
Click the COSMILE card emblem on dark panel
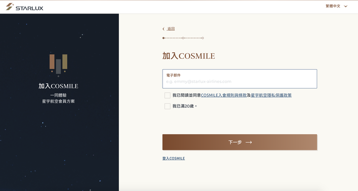(58, 65)
